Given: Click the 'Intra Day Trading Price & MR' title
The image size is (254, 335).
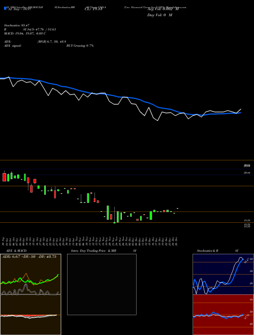Looking at the screenshot, I should pos(93,251).
